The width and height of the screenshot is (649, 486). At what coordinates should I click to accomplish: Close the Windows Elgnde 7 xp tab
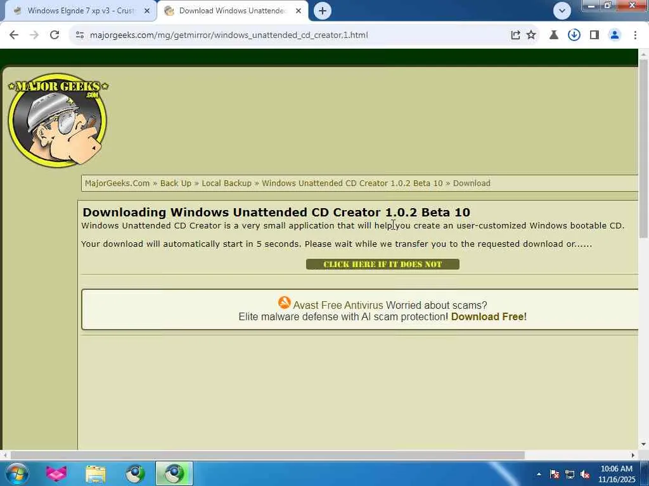tap(147, 11)
